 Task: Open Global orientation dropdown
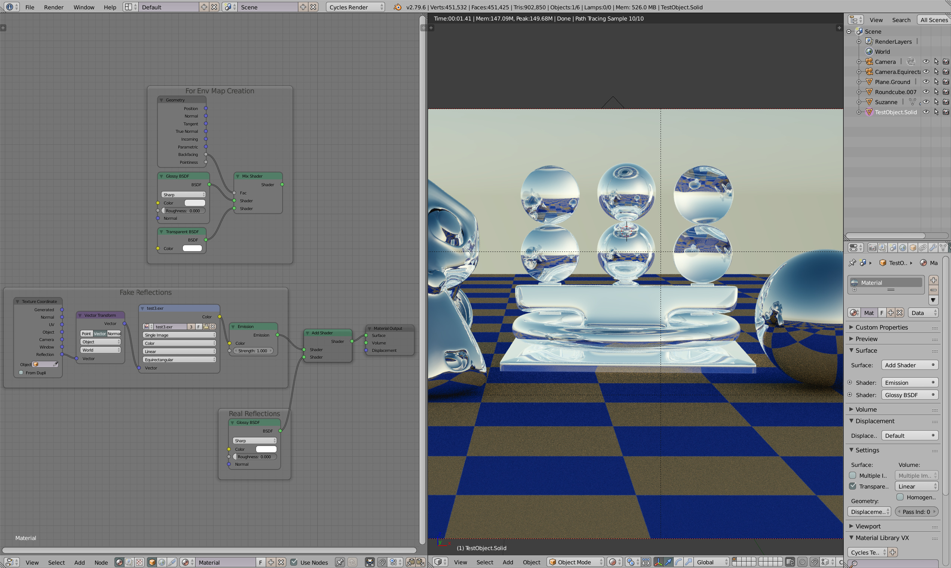click(x=712, y=562)
